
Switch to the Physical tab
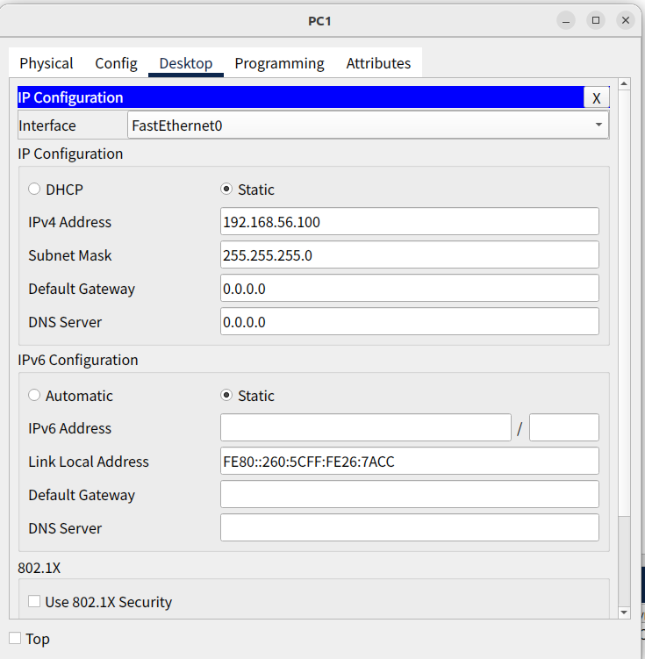[47, 63]
